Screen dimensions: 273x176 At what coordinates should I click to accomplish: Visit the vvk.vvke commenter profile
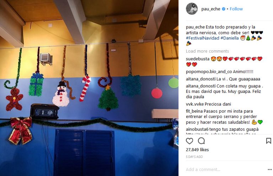pos(195,104)
